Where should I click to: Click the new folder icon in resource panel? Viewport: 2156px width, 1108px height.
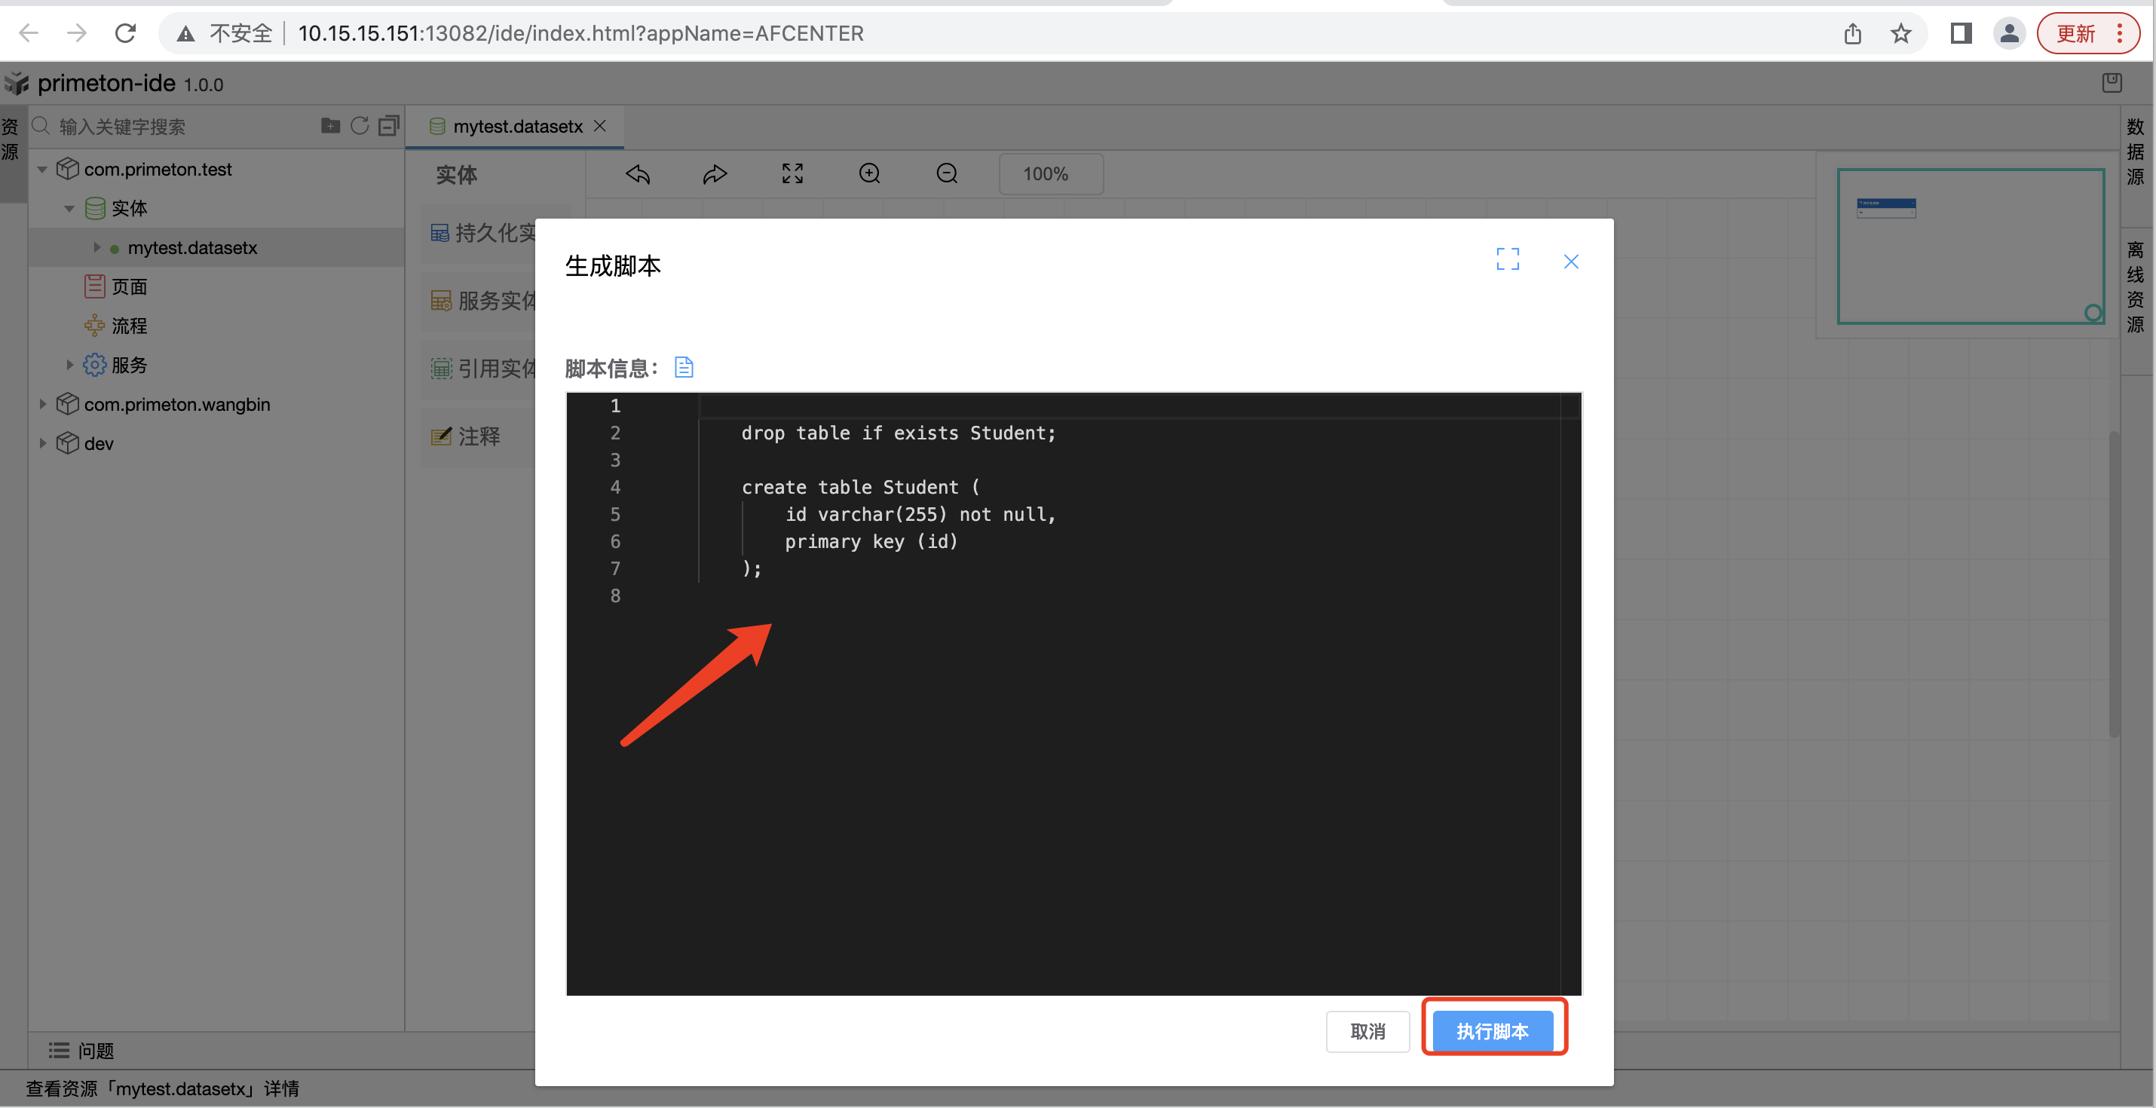tap(331, 127)
